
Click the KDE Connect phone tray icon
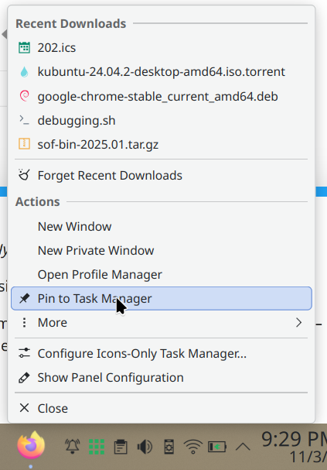coord(169,447)
